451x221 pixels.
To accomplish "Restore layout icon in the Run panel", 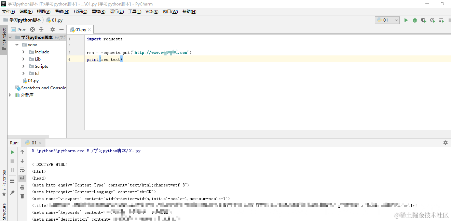I will (x=12, y=181).
